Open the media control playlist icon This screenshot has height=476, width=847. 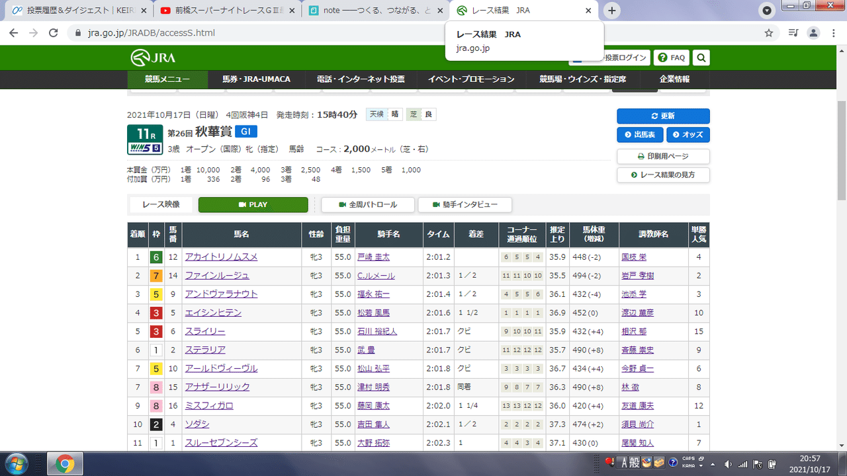coord(793,33)
